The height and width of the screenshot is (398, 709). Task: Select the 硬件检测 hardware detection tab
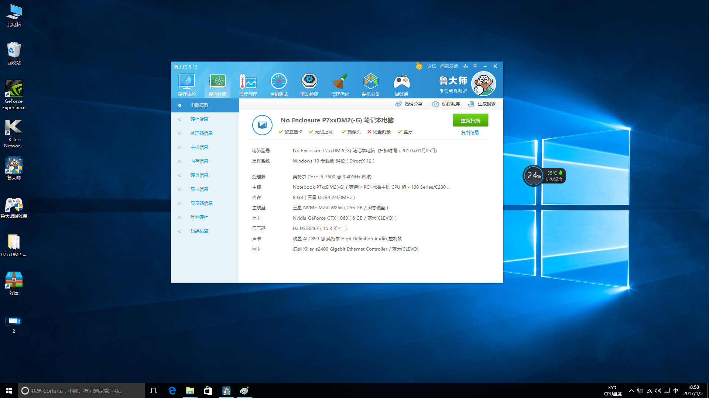218,85
